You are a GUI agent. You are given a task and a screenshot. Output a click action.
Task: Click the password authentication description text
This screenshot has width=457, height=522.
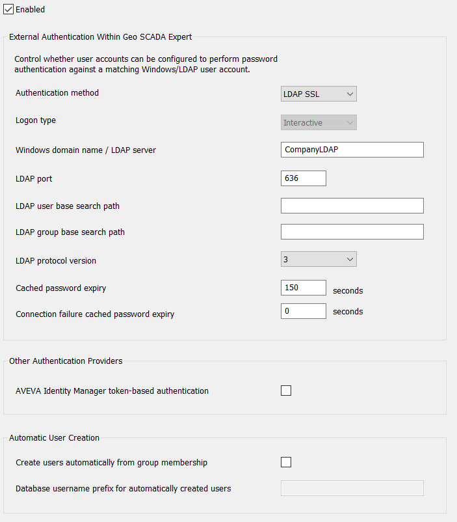pos(146,64)
